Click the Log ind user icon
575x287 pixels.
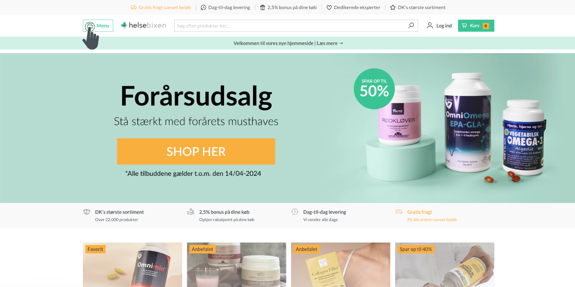[x=430, y=25]
